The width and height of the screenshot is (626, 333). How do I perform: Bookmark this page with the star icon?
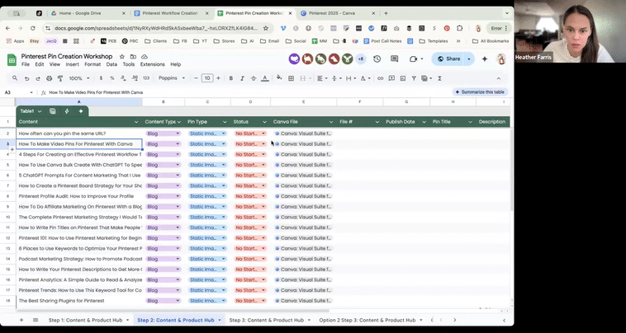(265, 28)
